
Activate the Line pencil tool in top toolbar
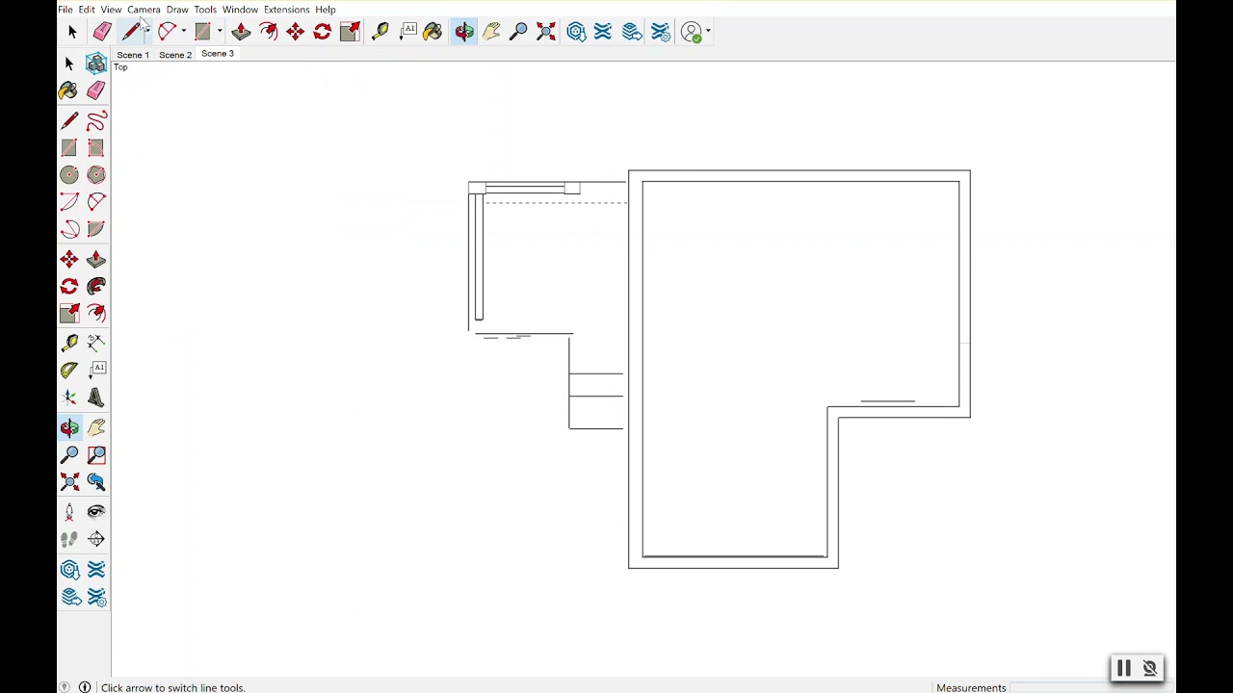[x=131, y=32]
